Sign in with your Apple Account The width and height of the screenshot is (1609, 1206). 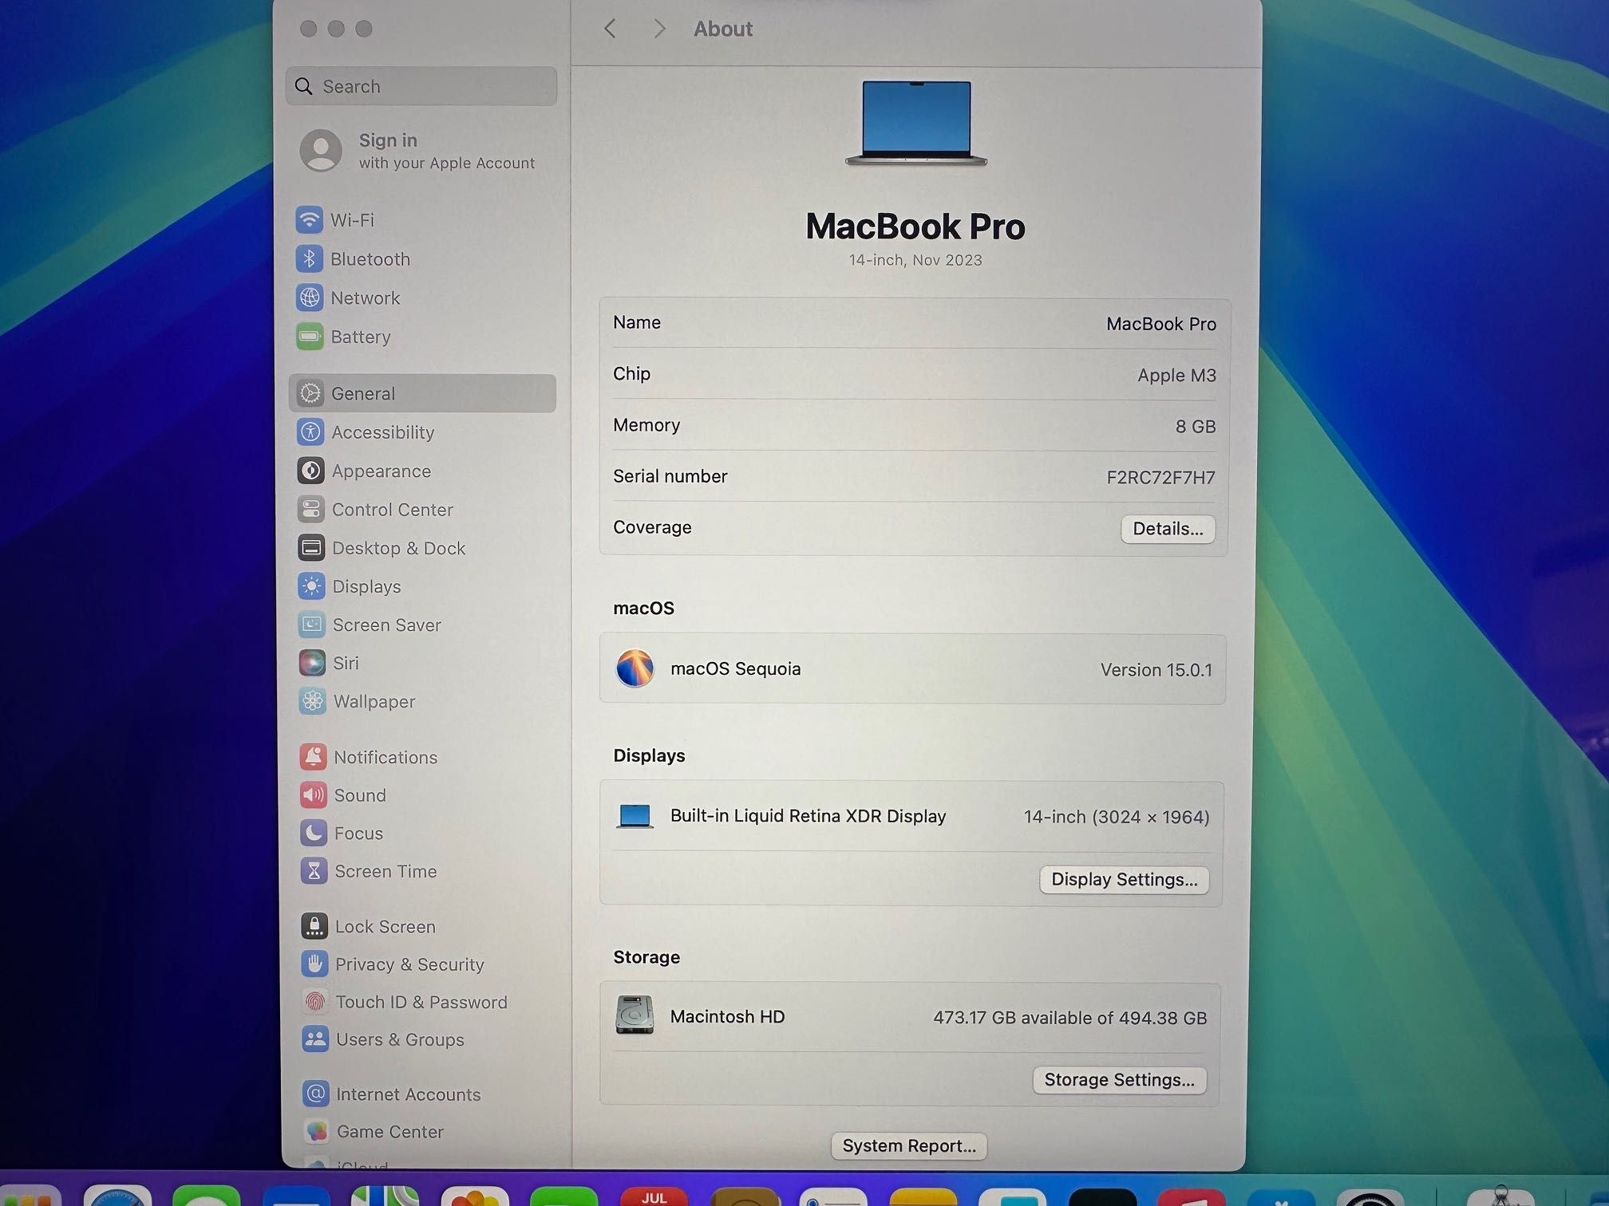(x=418, y=151)
